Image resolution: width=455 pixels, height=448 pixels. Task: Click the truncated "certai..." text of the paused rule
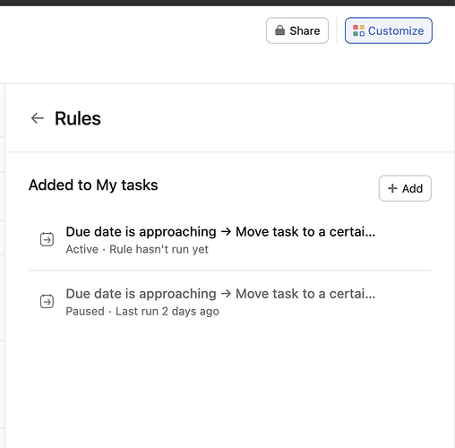[352, 294]
